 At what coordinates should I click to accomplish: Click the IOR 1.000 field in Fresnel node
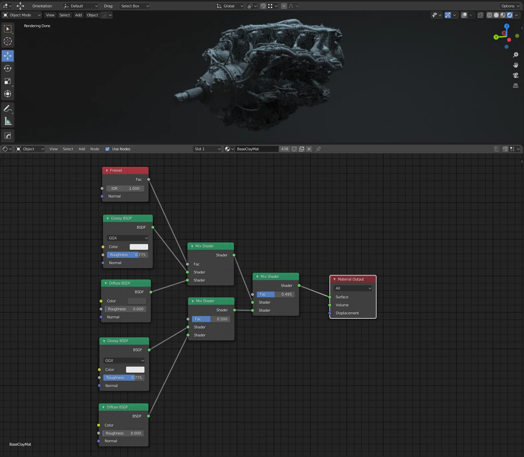pos(125,188)
